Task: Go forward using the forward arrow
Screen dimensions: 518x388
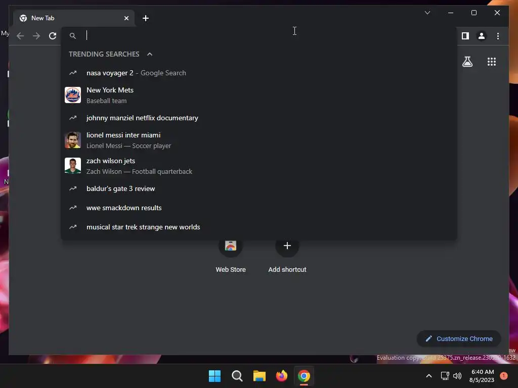Action: pyautogui.click(x=36, y=36)
